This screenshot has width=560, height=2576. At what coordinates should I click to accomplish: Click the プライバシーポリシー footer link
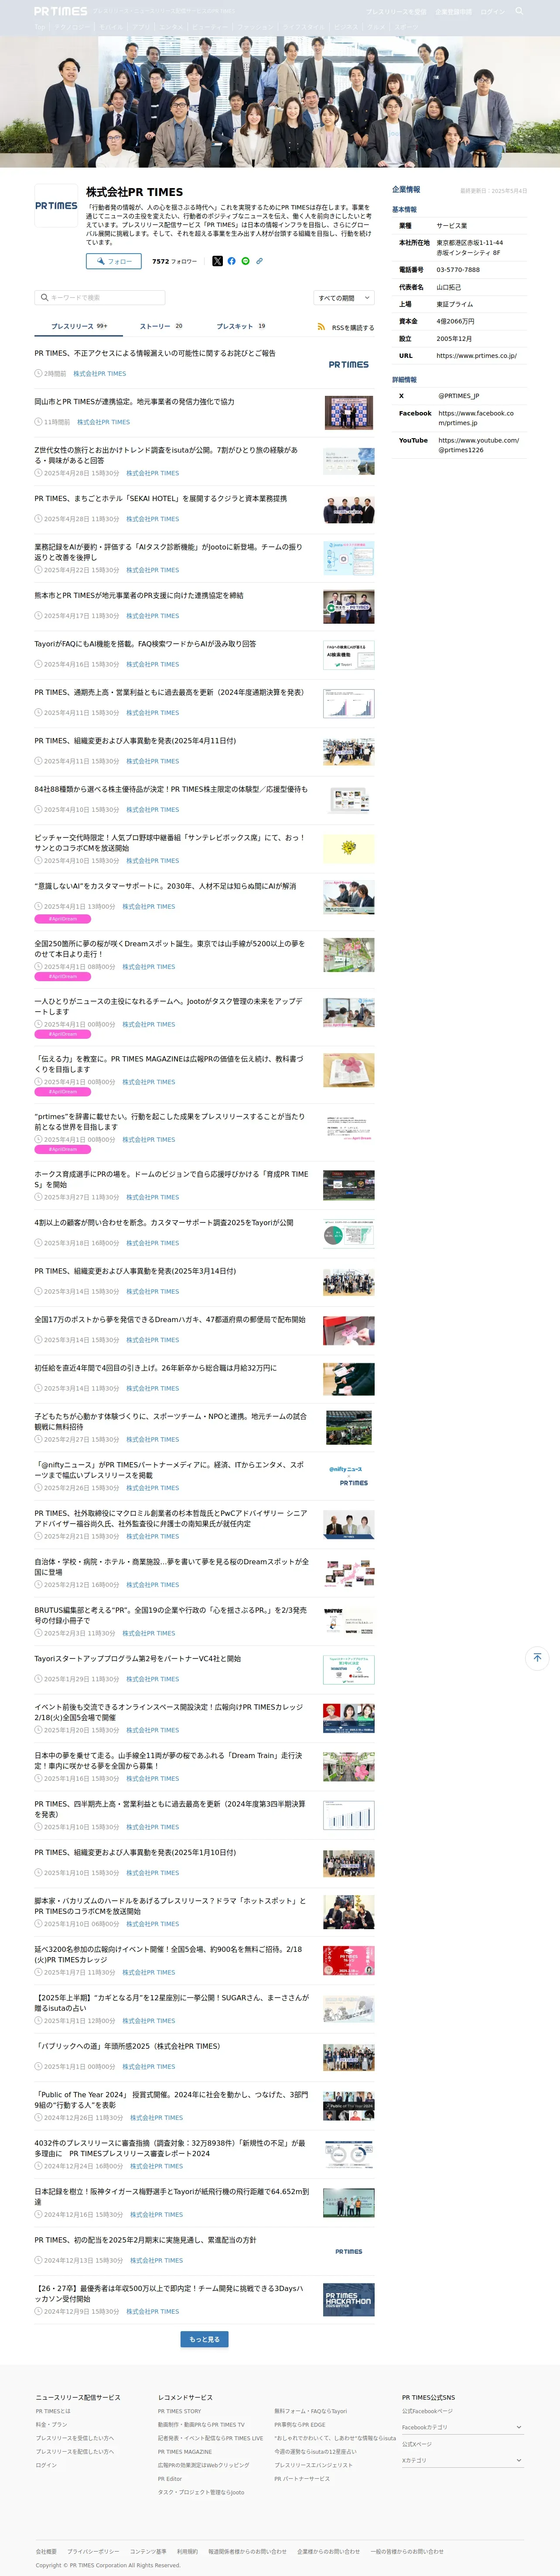tap(93, 2551)
